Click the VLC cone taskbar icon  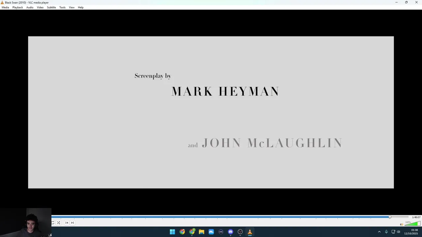(x=250, y=232)
